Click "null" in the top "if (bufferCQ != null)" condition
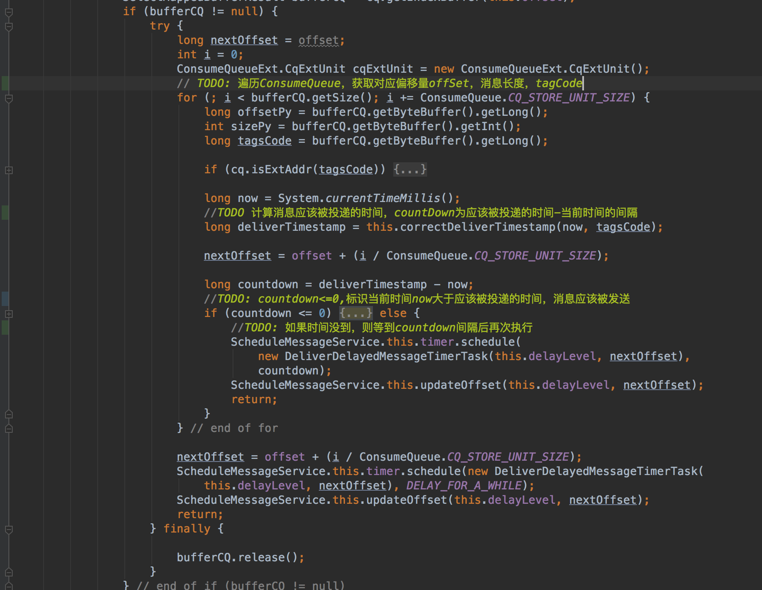Screen dimensions: 762x590 click(244, 11)
